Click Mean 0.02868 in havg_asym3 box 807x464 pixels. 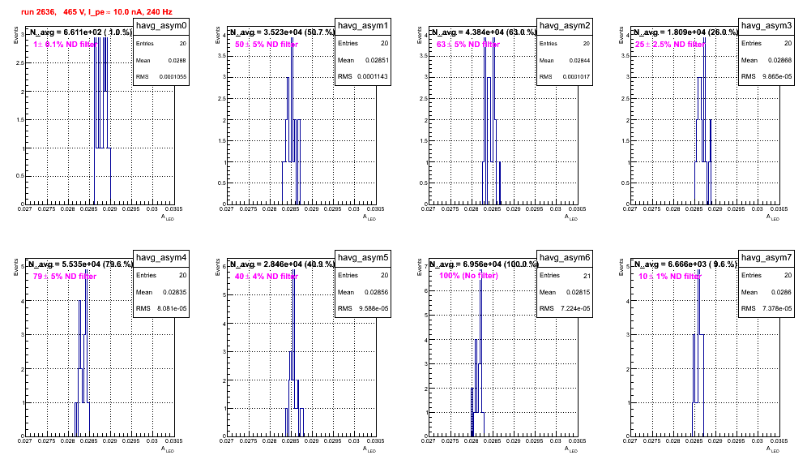tap(766, 60)
